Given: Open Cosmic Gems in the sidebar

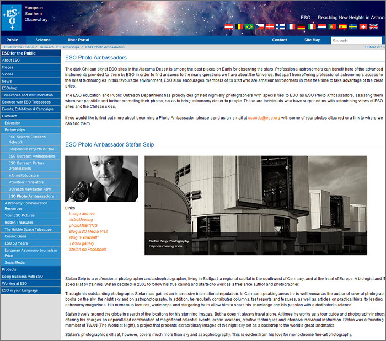Looking at the screenshot, I should (30, 236).
